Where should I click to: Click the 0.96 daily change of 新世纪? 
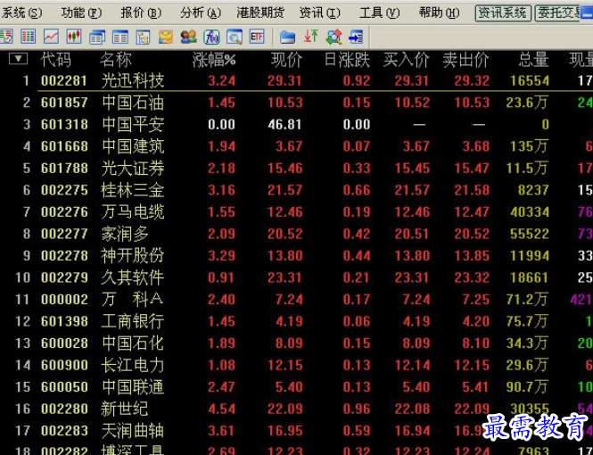coord(357,409)
